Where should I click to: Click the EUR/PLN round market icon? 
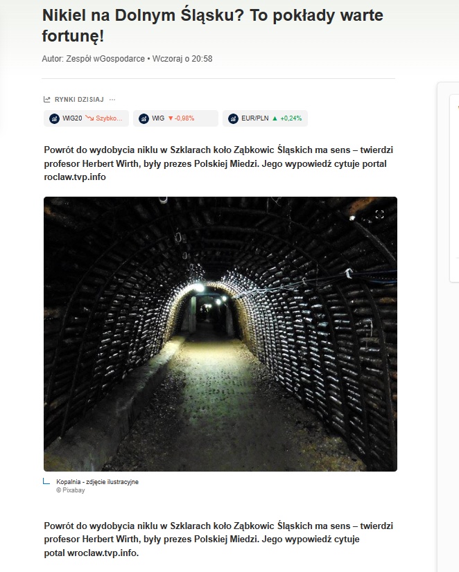234,118
